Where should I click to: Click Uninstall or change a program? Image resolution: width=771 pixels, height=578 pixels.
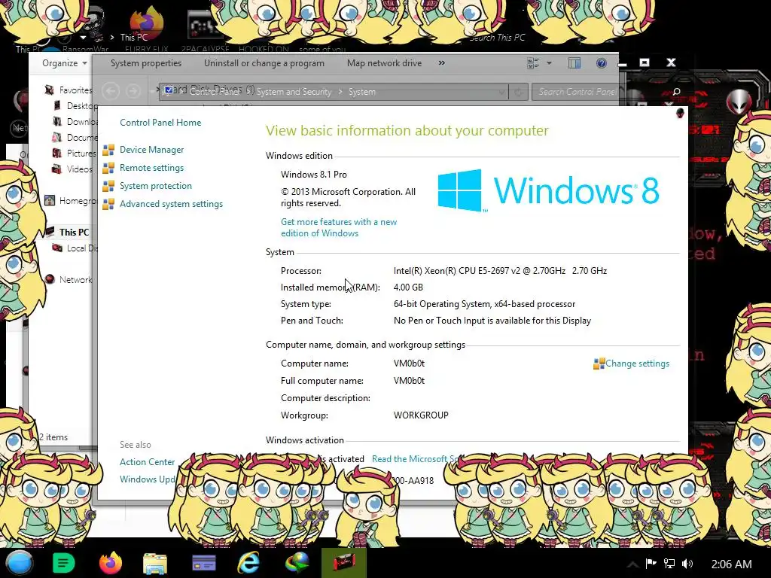[x=264, y=63]
